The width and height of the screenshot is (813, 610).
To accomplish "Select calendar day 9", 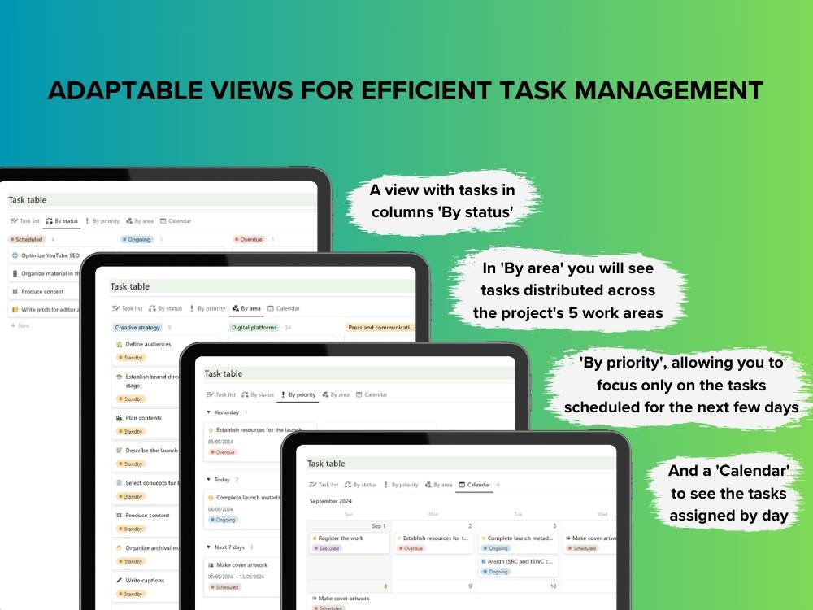I will click(x=470, y=586).
